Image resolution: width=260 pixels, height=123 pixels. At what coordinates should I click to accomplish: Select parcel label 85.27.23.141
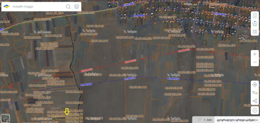click(x=205, y=70)
